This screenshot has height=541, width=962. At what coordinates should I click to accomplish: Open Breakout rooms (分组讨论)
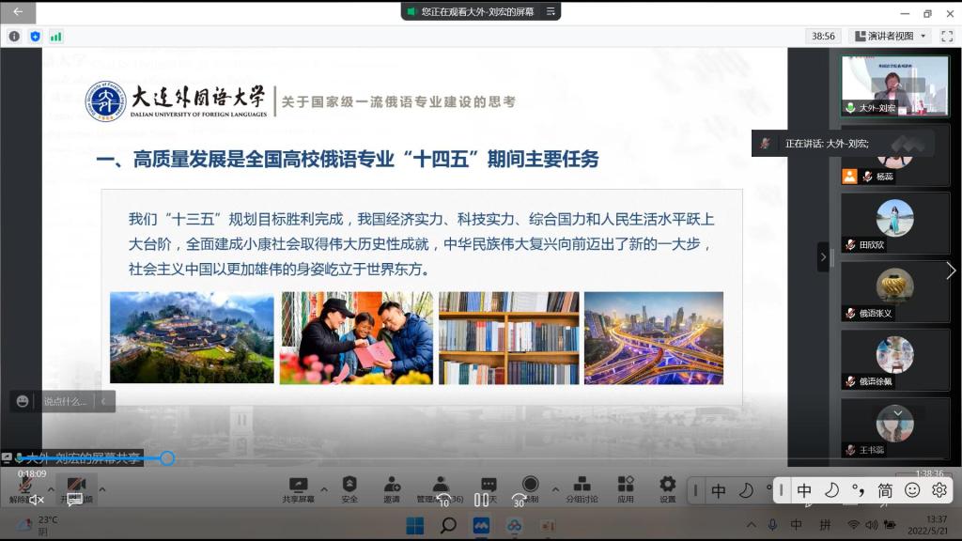(x=582, y=488)
